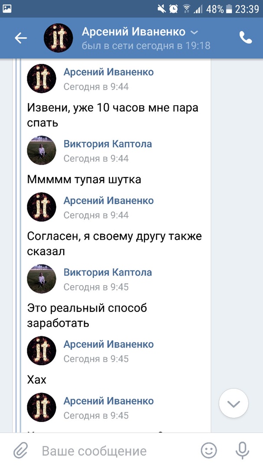This screenshot has height=468, width=263.
Task: Tap the message "Согласен, я своему другу также сказал"
Action: tap(114, 244)
